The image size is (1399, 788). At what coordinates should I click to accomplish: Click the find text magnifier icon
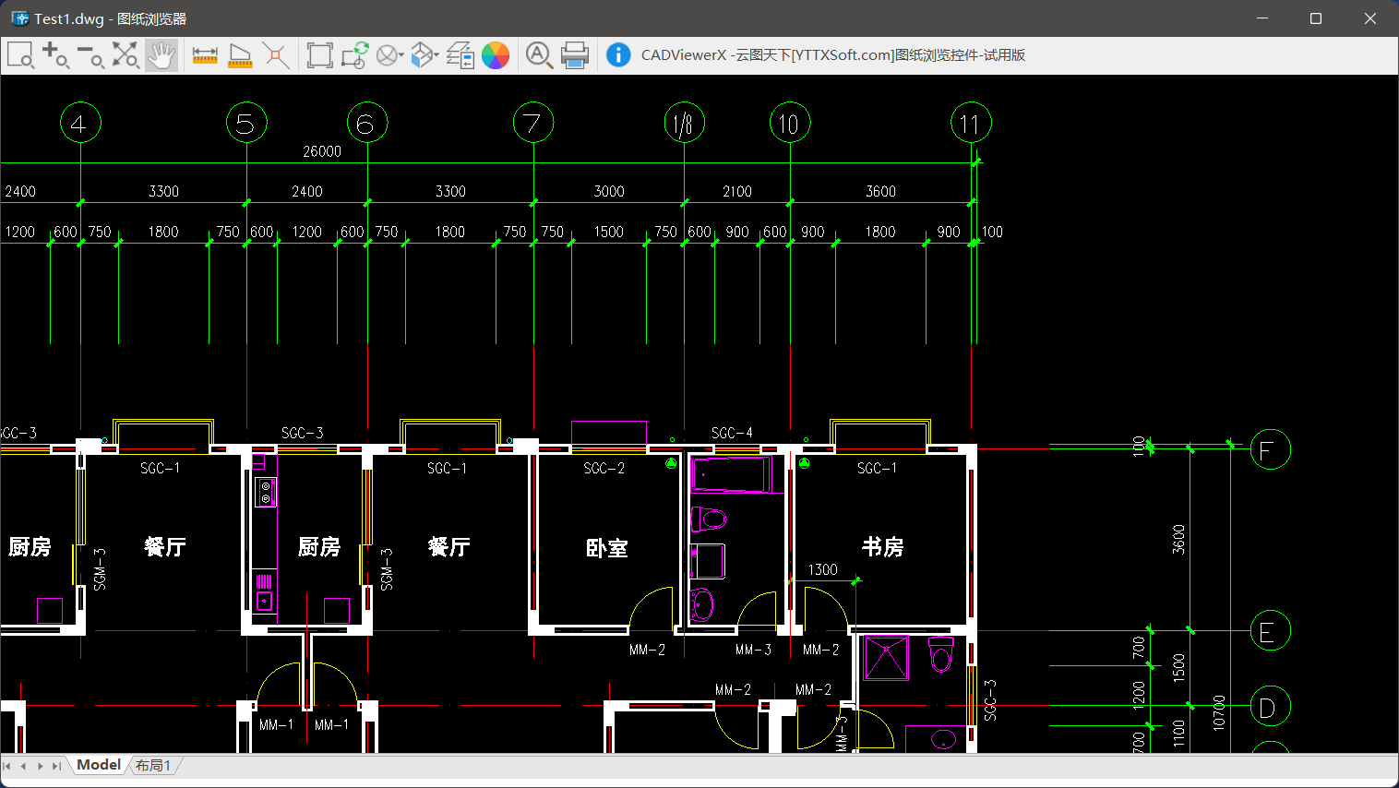click(x=539, y=55)
